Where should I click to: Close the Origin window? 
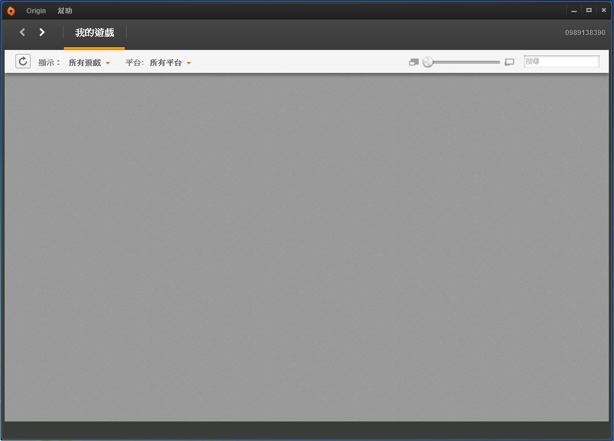pyautogui.click(x=604, y=10)
